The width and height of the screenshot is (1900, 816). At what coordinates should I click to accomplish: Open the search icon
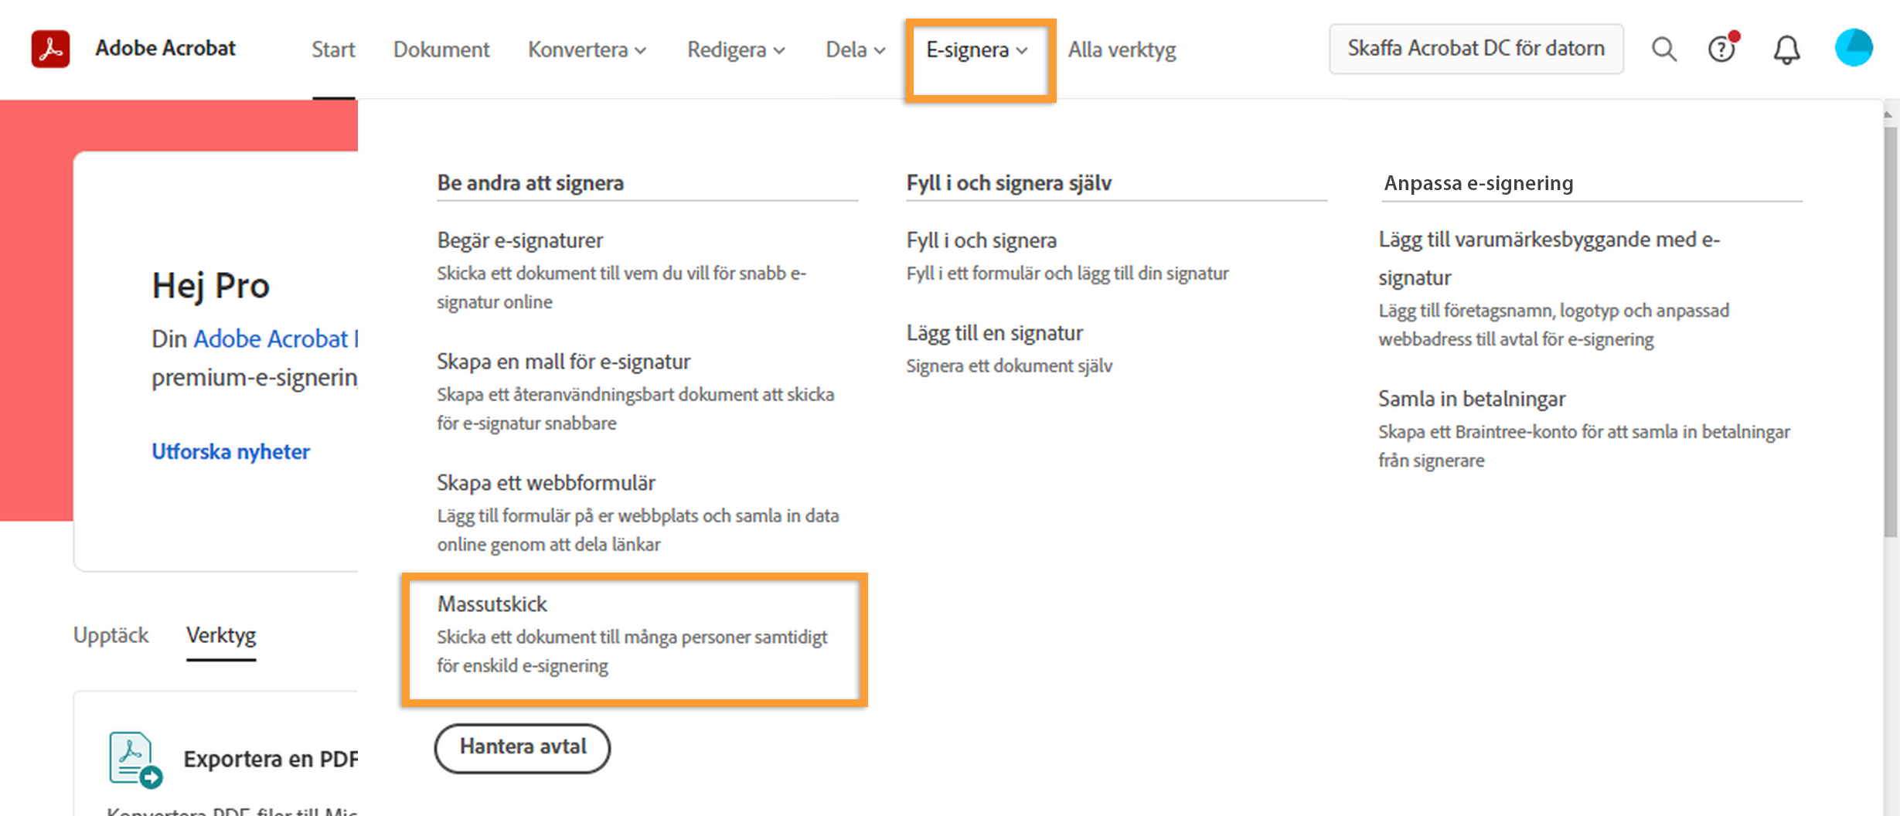pyautogui.click(x=1663, y=49)
